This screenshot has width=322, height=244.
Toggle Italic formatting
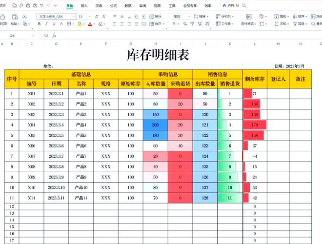(46, 24)
